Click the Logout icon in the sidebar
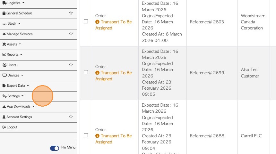The image size is (276, 154). (4, 127)
